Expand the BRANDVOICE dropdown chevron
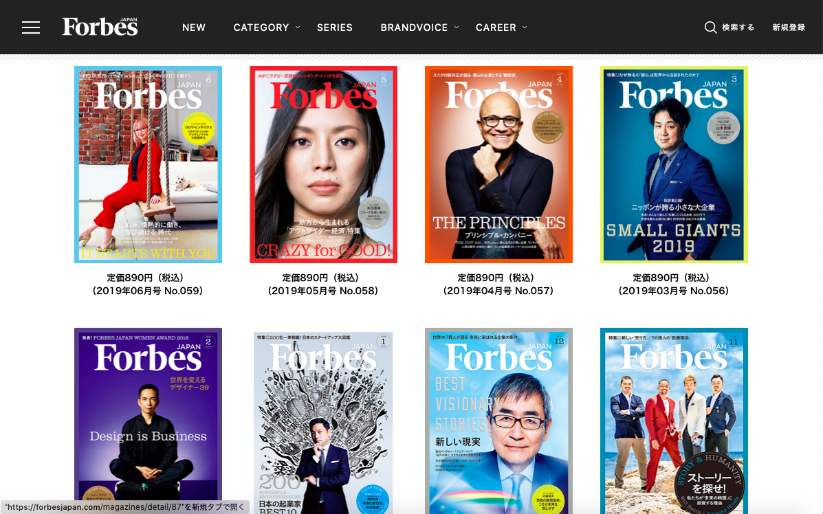Image resolution: width=823 pixels, height=514 pixels. point(456,27)
